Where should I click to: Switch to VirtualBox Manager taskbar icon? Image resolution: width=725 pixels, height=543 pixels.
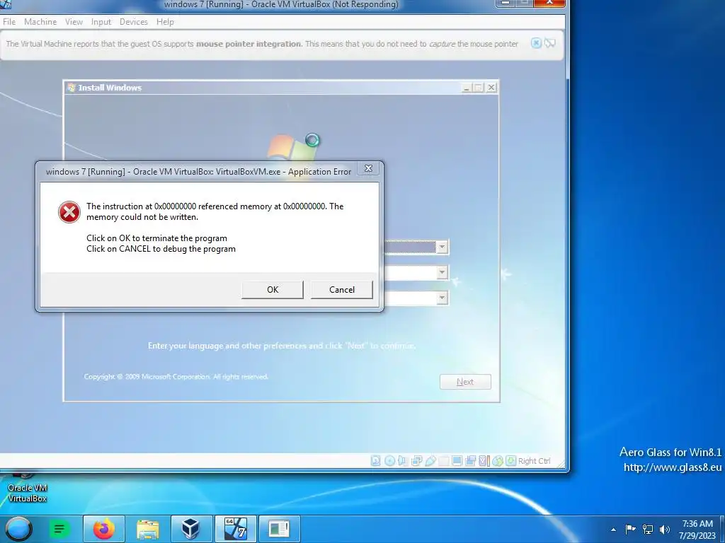point(191,529)
